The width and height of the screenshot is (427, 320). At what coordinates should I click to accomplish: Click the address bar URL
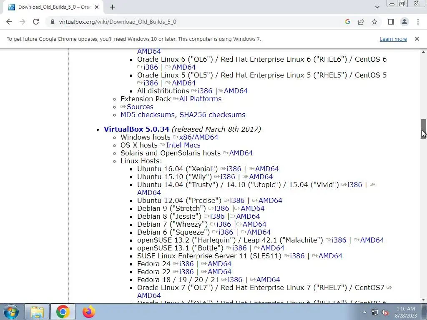click(x=118, y=22)
